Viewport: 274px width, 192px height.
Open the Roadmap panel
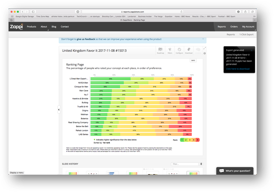(x=161, y=51)
